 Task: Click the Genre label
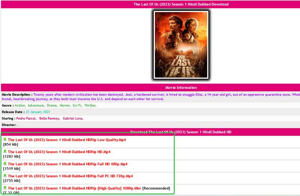(7, 106)
